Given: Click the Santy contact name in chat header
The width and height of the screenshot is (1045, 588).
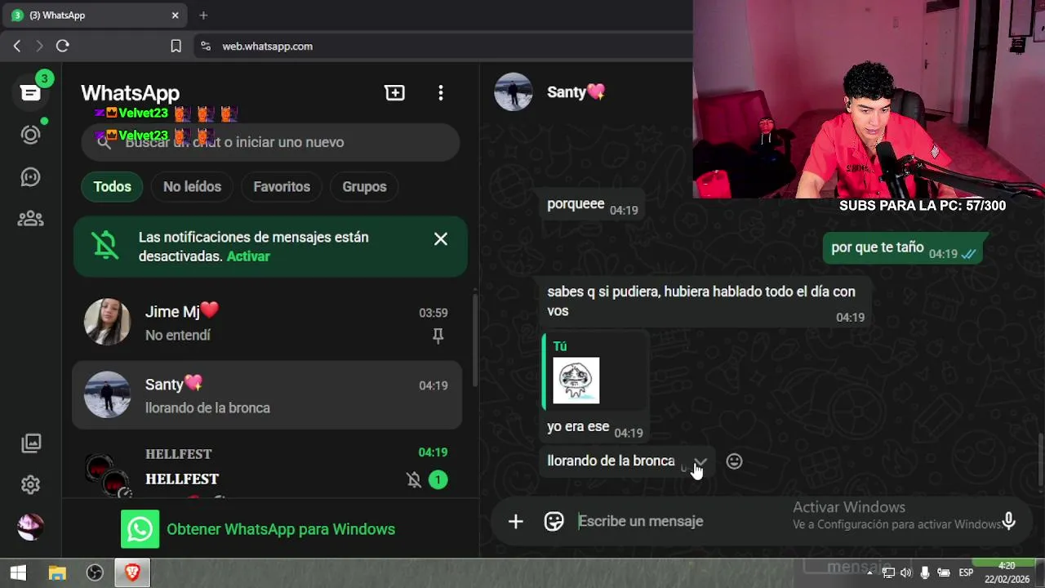Looking at the screenshot, I should pyautogui.click(x=576, y=92).
